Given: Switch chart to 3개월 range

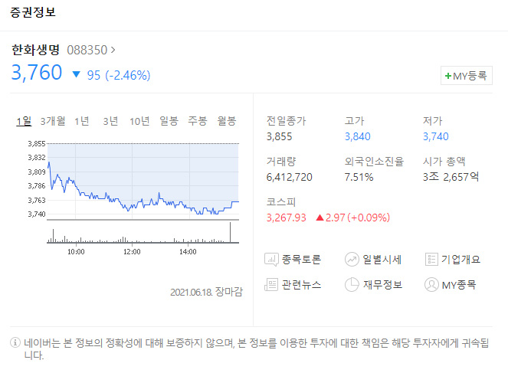Looking at the screenshot, I should click(x=53, y=121).
